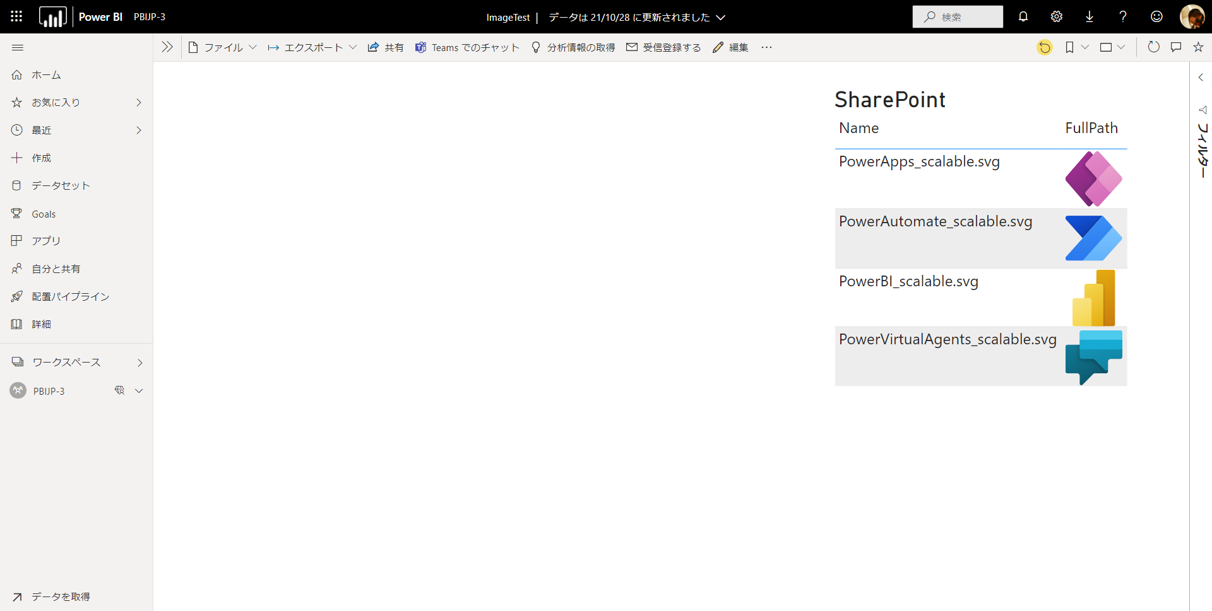1212x611 pixels.
Task: Click 受信登録する subscribe button
Action: click(x=663, y=47)
